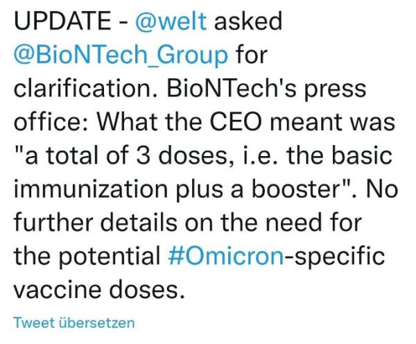This screenshot has height=344, width=416.
Task: Click the word 'asked' after @welt
Action: 248,21
